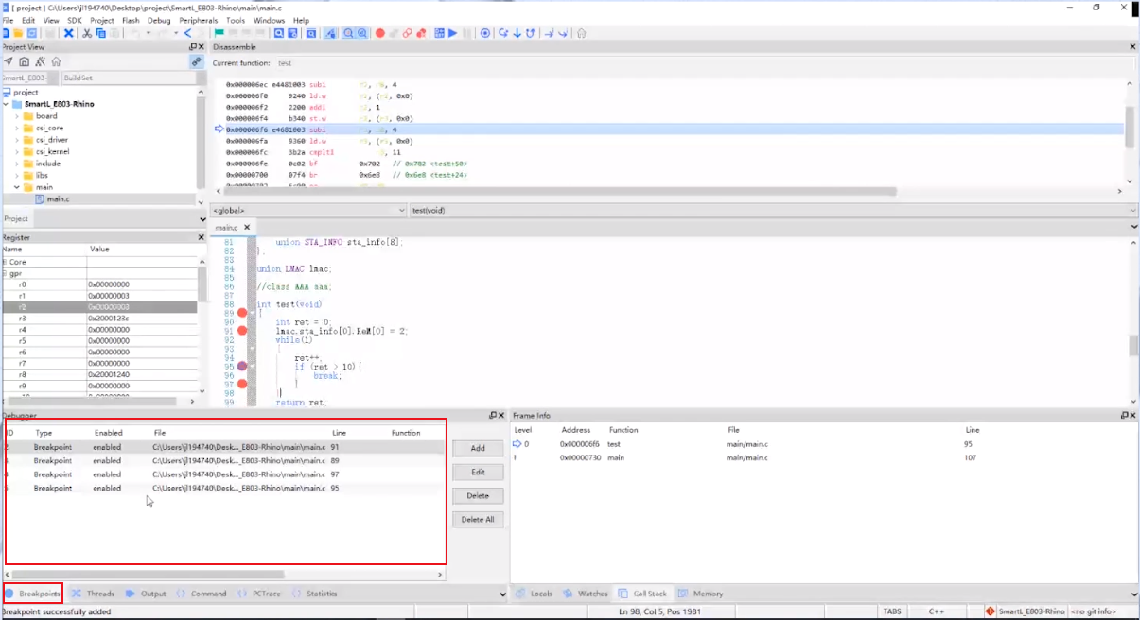Click the link-with-editor icon in Project View
The image size is (1140, 620).
197,61
